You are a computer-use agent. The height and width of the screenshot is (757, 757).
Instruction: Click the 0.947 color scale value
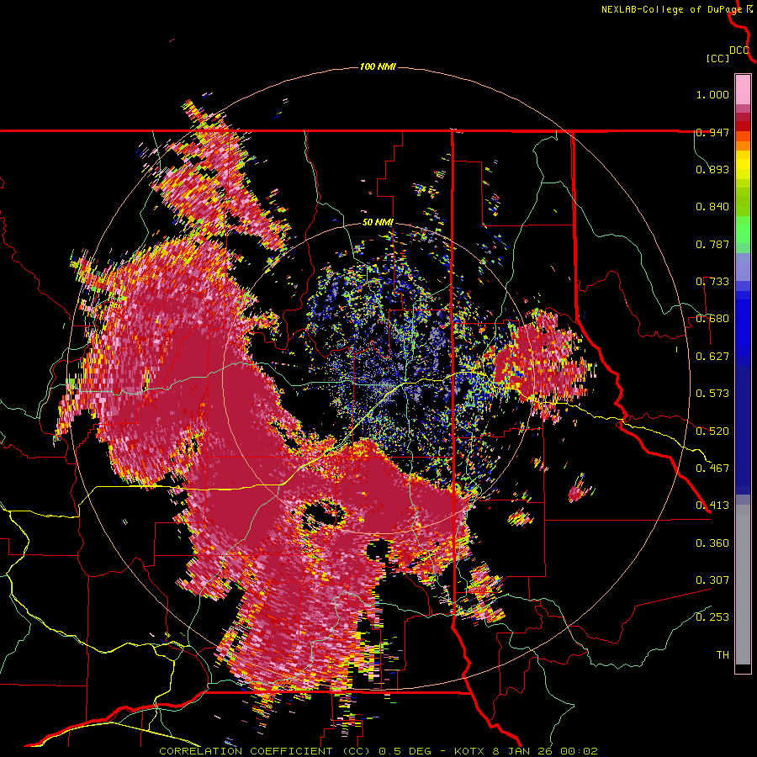point(712,132)
